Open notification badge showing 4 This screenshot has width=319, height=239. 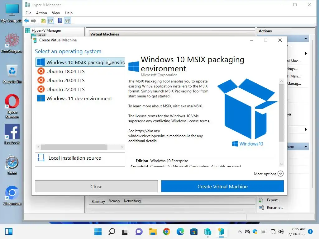tap(310, 232)
